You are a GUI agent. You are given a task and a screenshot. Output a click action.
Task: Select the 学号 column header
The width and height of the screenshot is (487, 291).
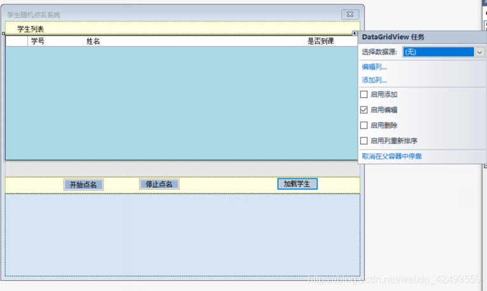55,41
